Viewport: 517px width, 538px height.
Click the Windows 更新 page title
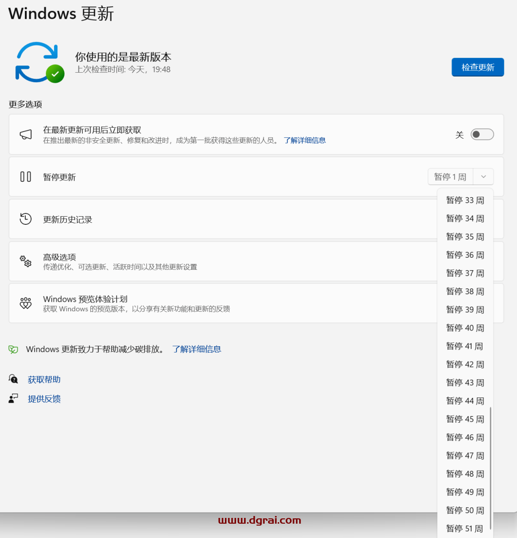61,14
